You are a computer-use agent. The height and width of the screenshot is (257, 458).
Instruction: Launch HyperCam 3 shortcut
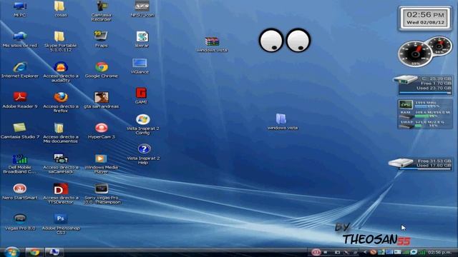point(102,131)
